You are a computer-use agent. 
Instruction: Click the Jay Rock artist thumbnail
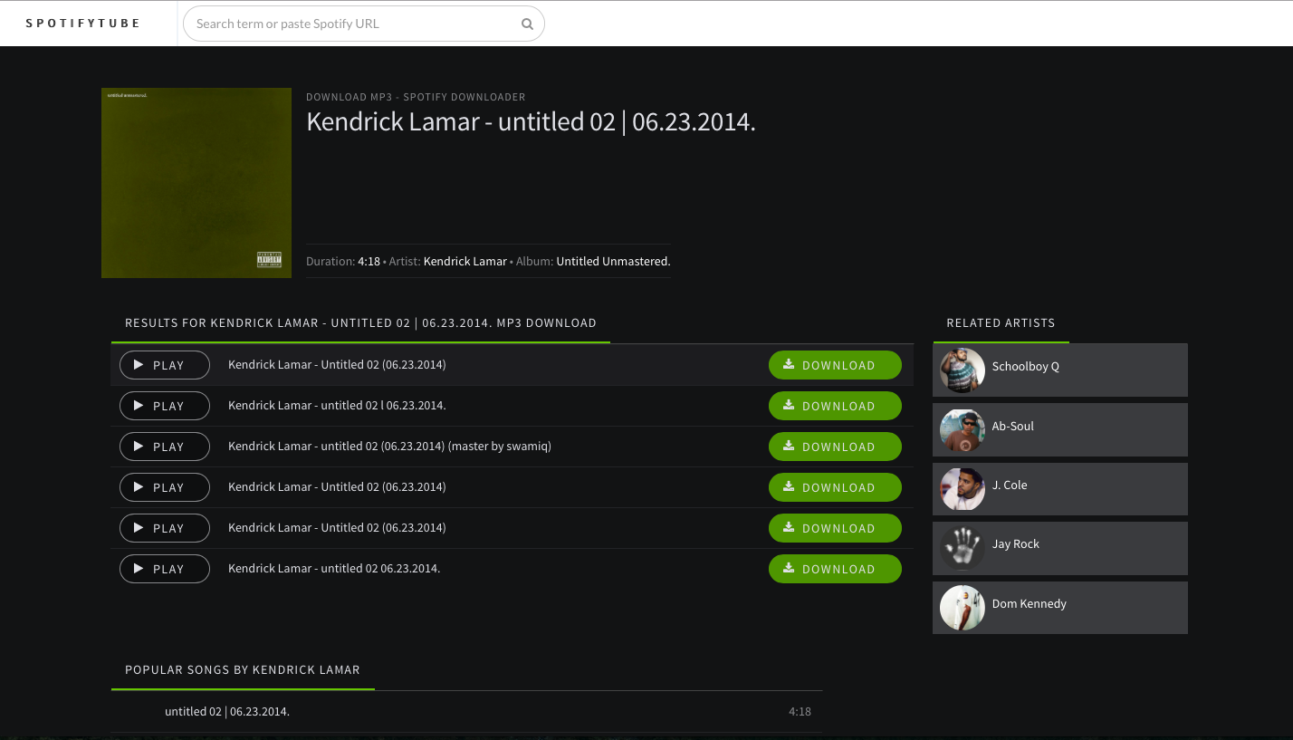pyautogui.click(x=962, y=548)
